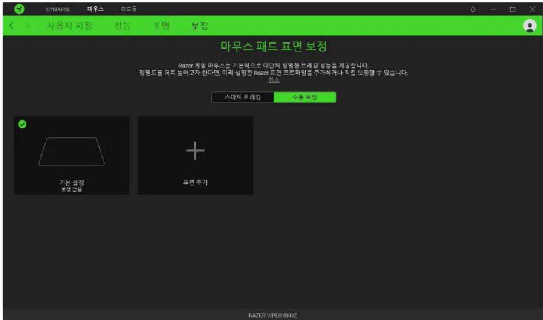The height and width of the screenshot is (320, 543).
Task: Open the settings gear icon
Action: 473,9
